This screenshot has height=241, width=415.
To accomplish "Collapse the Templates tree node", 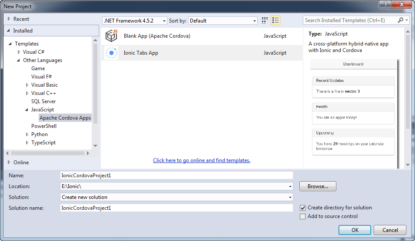I will tap(10, 44).
